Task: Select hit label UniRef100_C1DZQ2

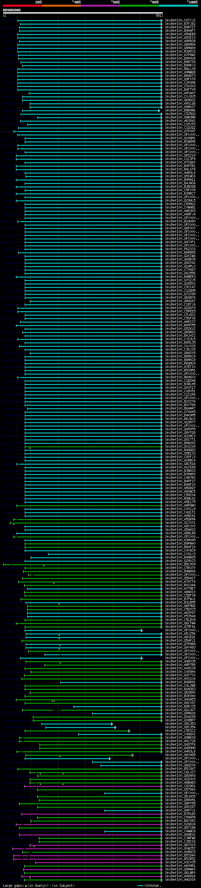Action: pos(180,128)
